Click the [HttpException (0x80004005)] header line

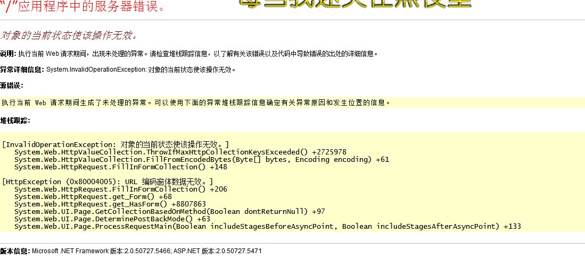pyautogui.click(x=107, y=182)
